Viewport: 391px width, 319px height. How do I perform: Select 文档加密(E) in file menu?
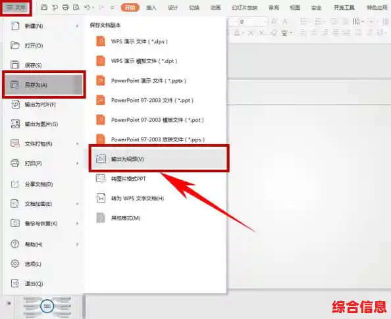(44, 204)
